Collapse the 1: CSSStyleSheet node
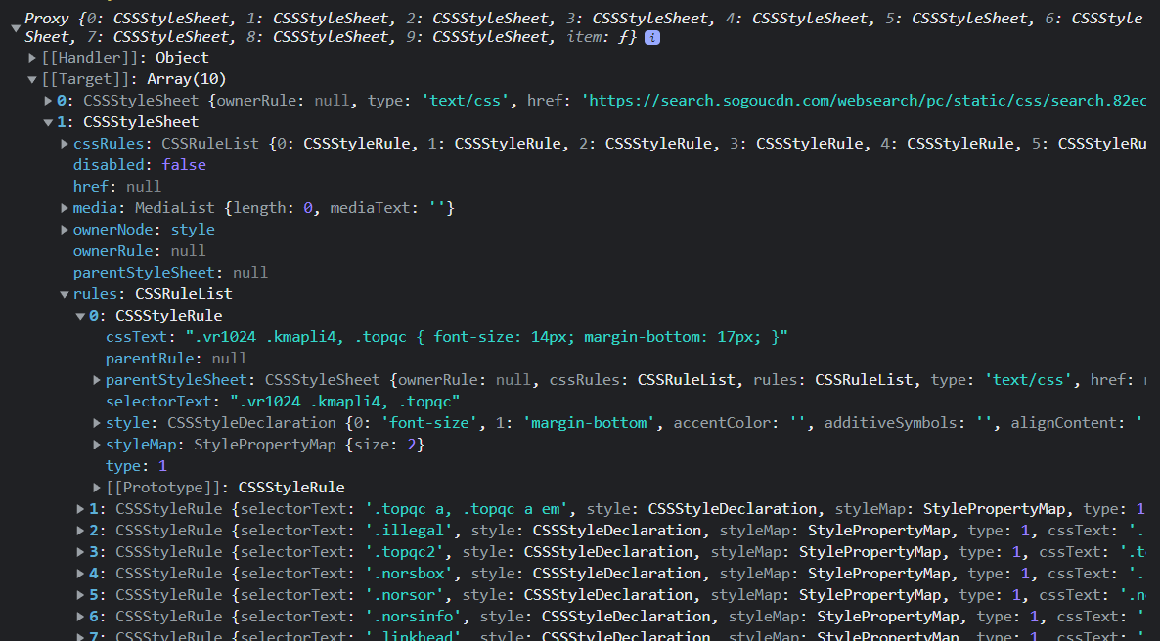1160x641 pixels. pyautogui.click(x=49, y=122)
